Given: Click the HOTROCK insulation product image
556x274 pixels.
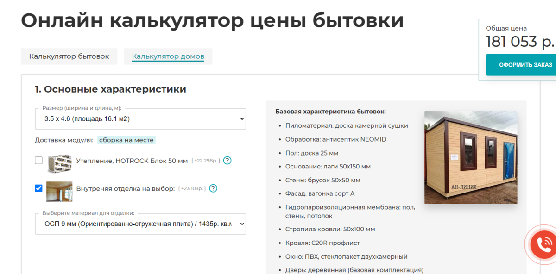Looking at the screenshot, I should coord(59,163).
